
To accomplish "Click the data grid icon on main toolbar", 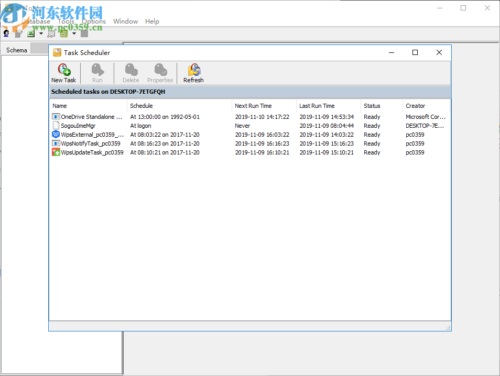I will point(50,32).
